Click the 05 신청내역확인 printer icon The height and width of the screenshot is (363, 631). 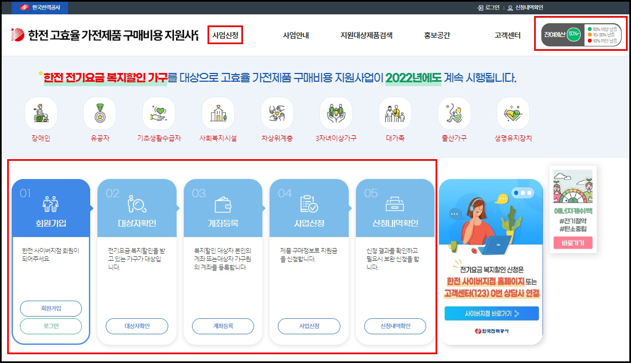(x=395, y=204)
